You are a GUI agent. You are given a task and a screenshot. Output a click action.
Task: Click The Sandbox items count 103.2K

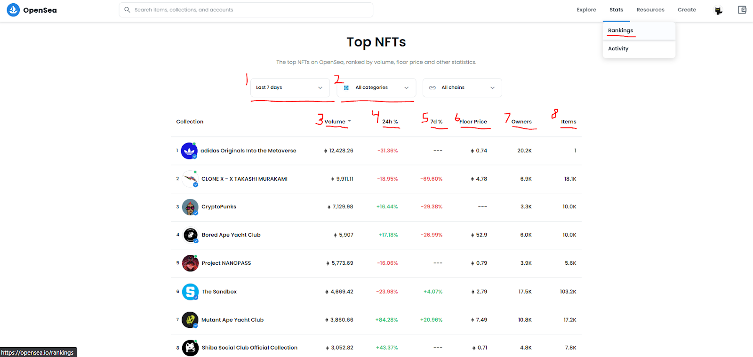click(568, 292)
